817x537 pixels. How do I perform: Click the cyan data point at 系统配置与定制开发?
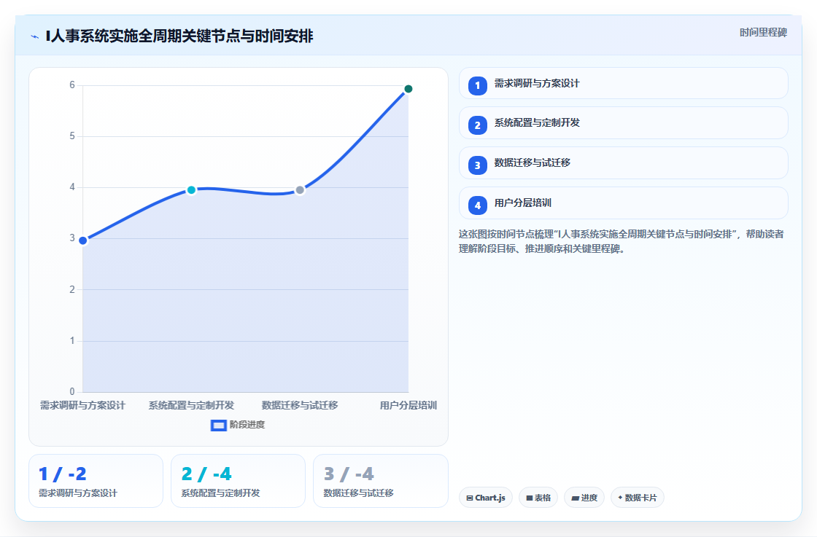click(191, 190)
